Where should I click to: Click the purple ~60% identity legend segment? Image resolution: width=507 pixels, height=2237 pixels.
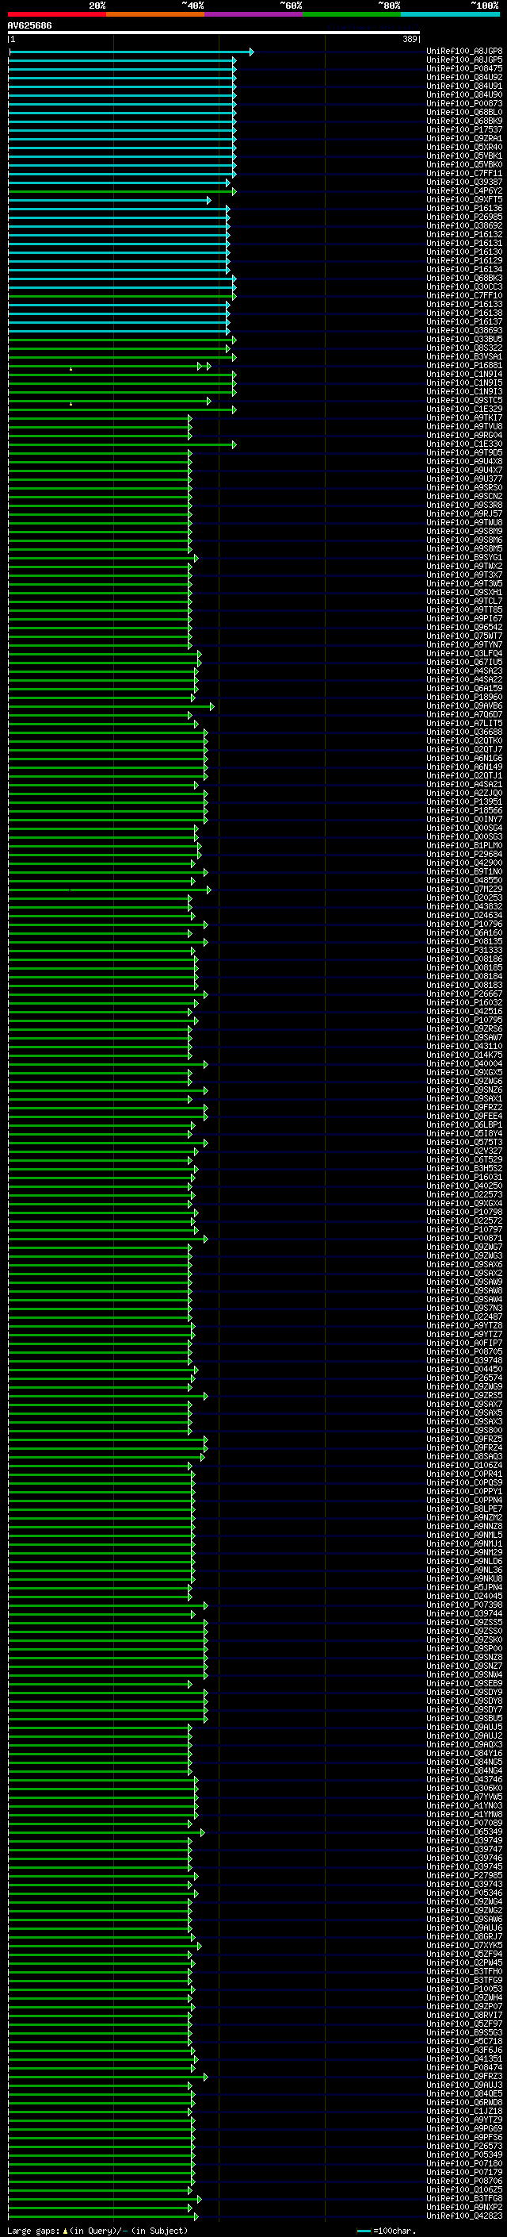tap(254, 14)
